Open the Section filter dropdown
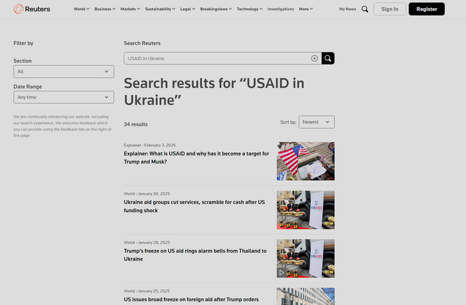Screen dimensions: 466x305 pyautogui.click(x=64, y=72)
